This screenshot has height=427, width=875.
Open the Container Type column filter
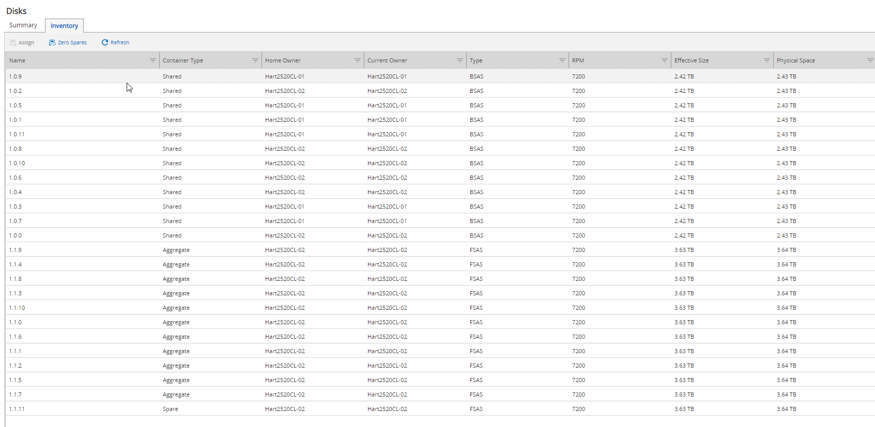click(x=255, y=60)
